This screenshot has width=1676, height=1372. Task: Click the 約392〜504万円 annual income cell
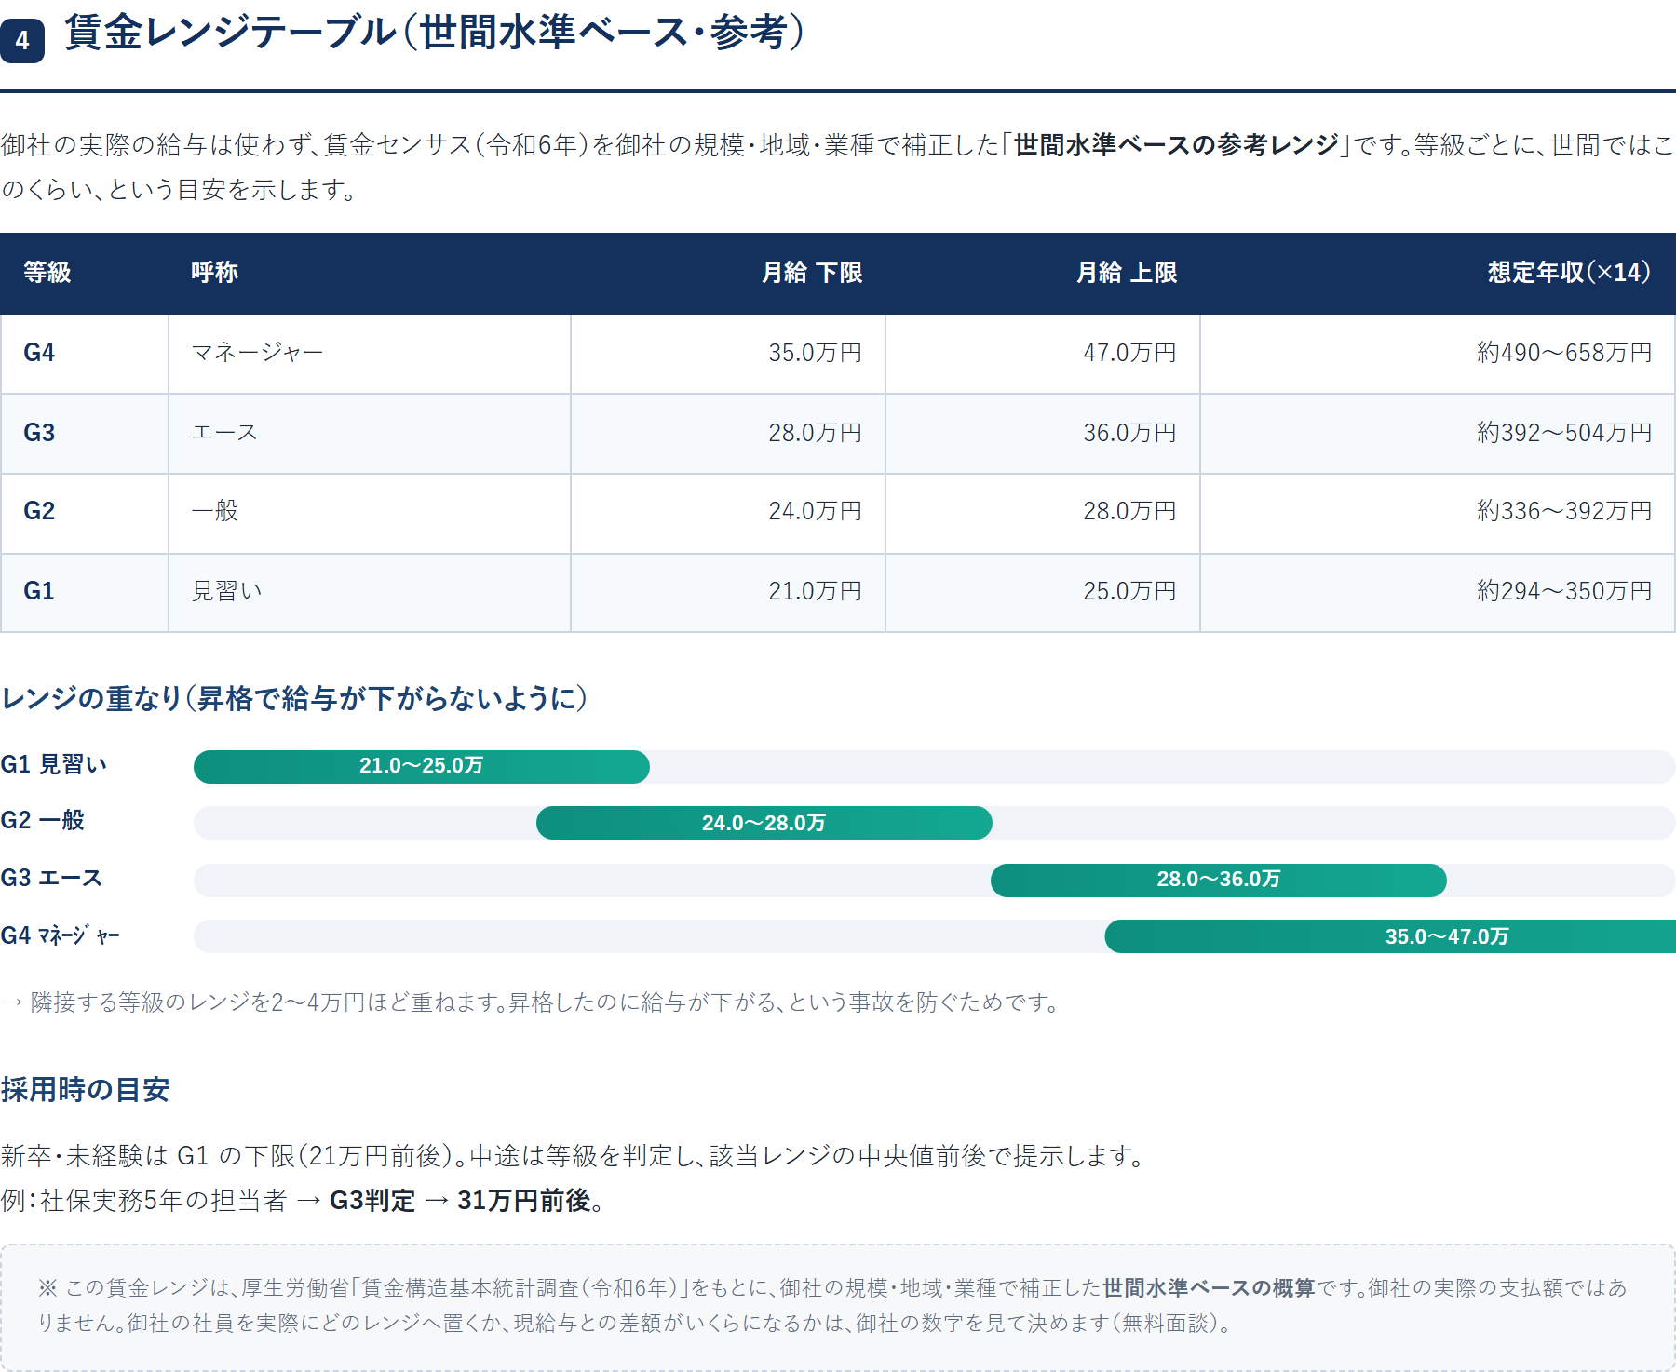coord(1438,434)
